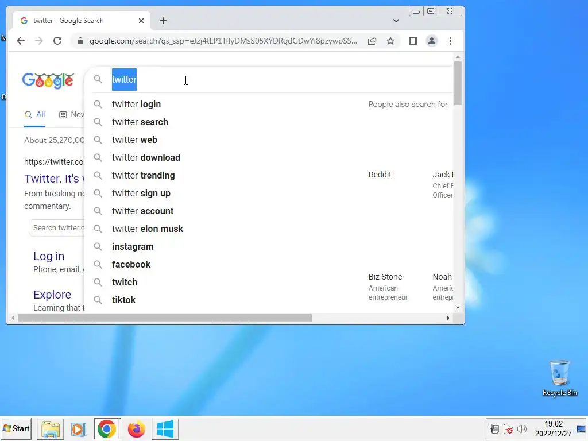Click the magnifier icon beside 'tiktok'
588x441 pixels.
(x=98, y=300)
